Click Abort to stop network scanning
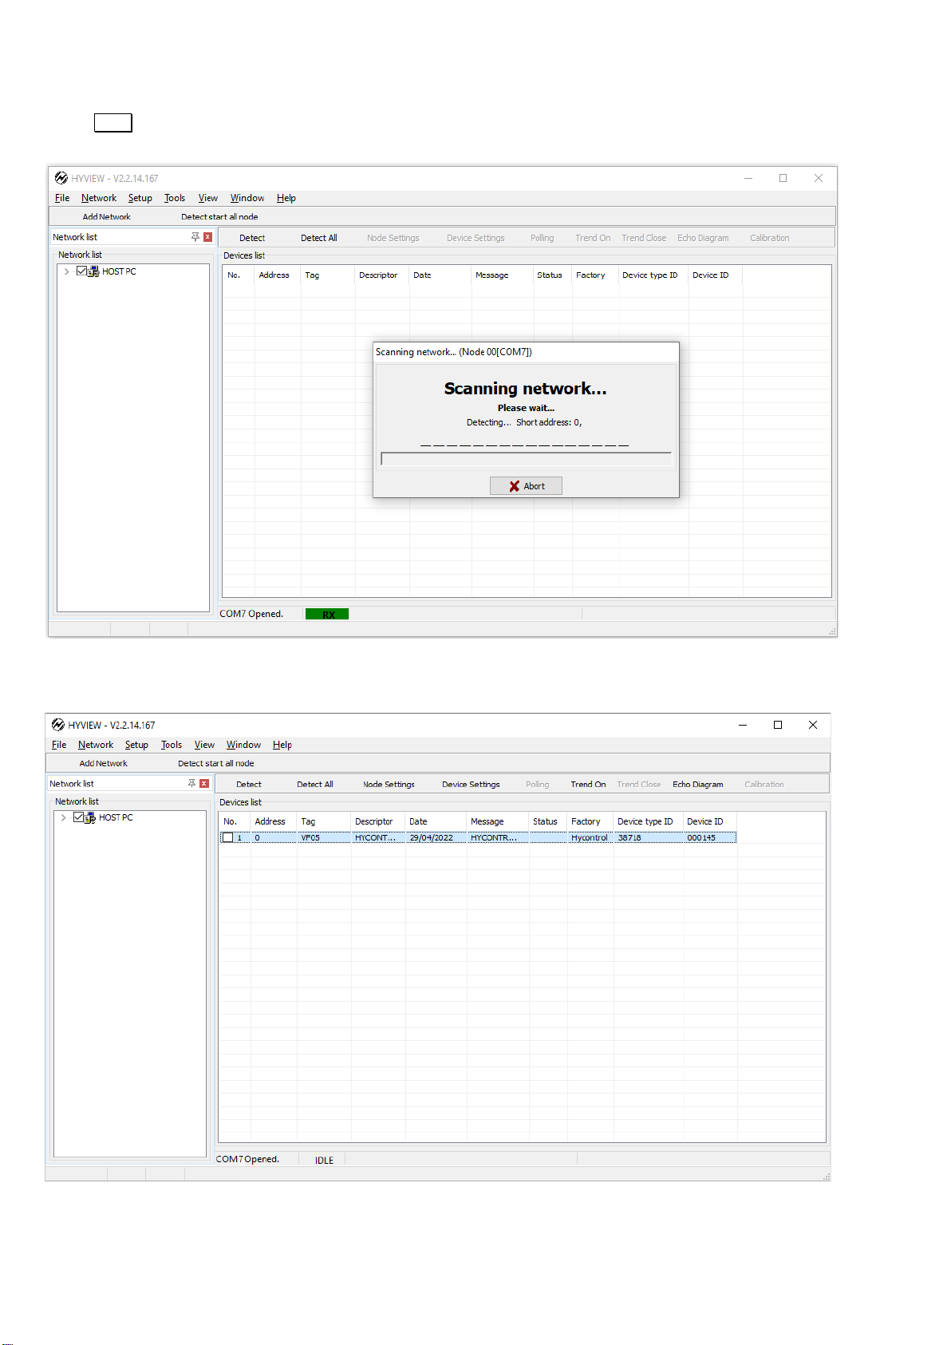 click(526, 486)
